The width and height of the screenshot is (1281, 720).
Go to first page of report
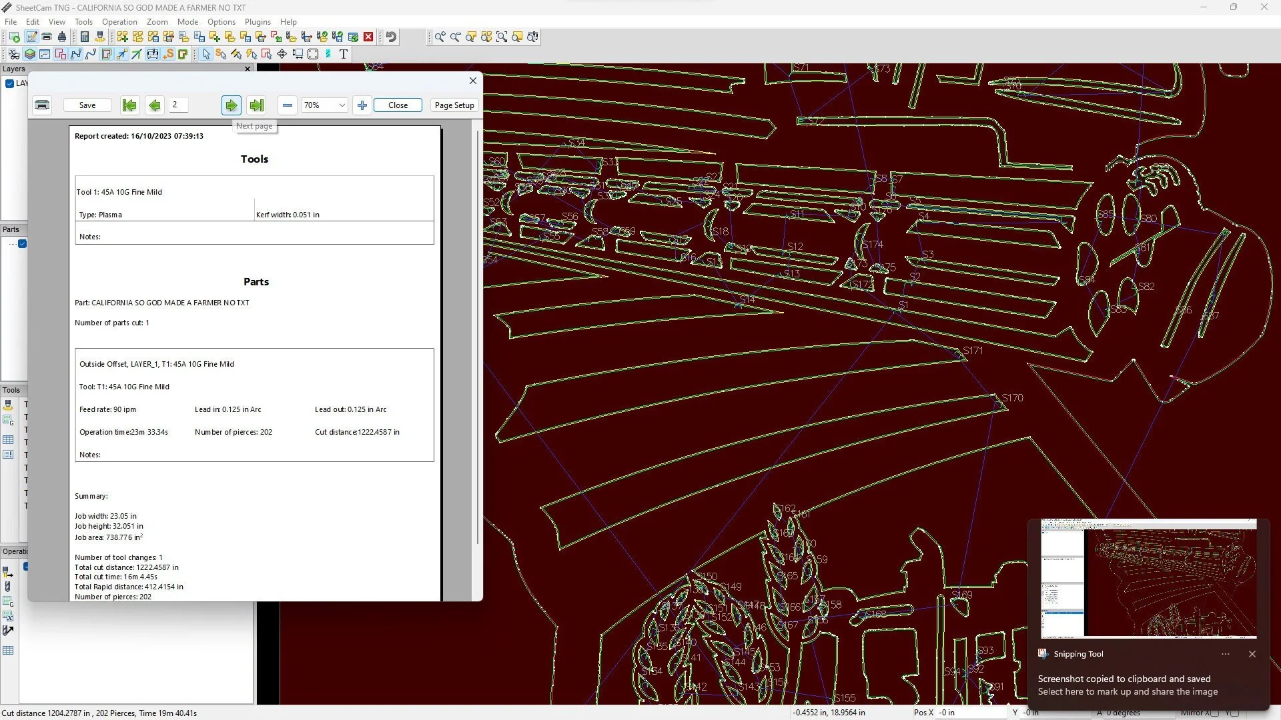pyautogui.click(x=129, y=105)
